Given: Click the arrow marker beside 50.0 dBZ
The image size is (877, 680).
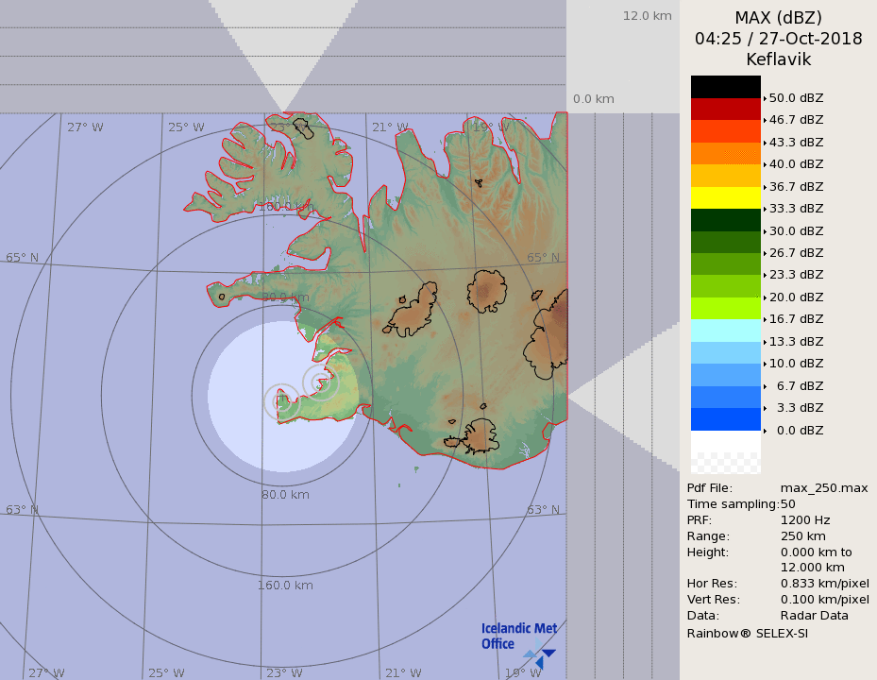Looking at the screenshot, I should 765,98.
